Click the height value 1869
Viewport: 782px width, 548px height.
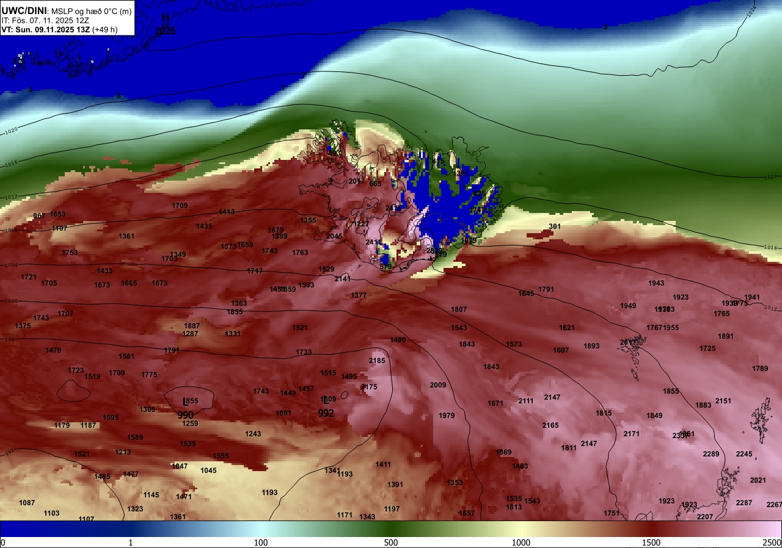(503, 452)
